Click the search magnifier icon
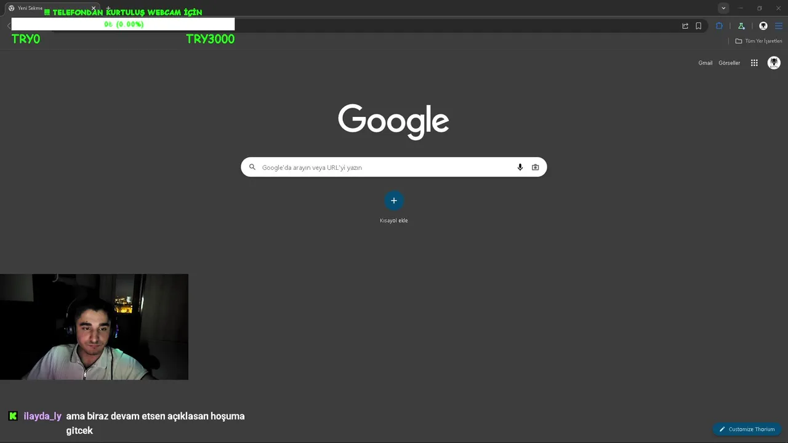 pyautogui.click(x=252, y=167)
